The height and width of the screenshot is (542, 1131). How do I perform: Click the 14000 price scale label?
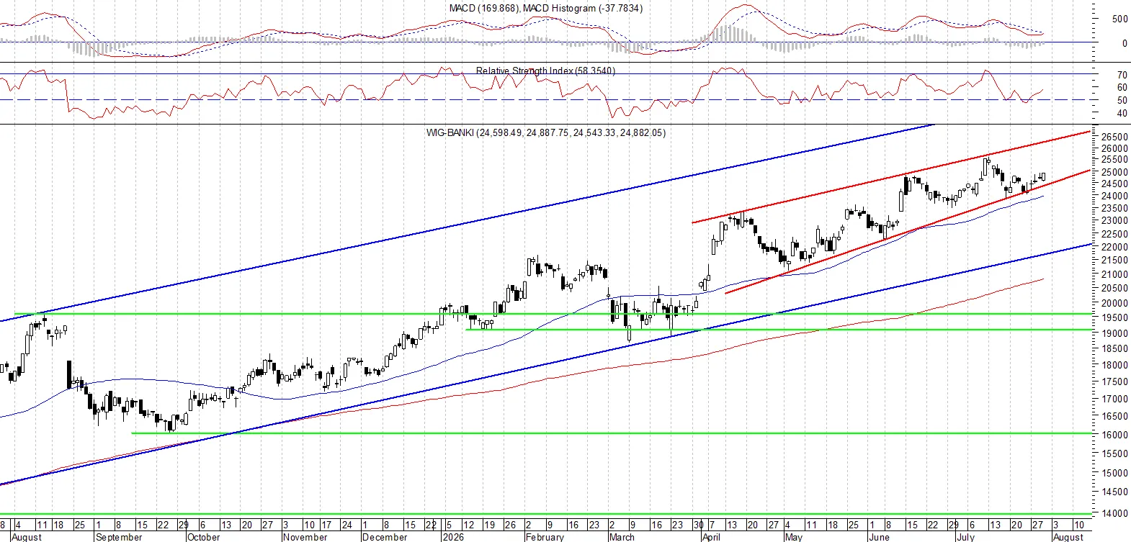tap(1114, 513)
